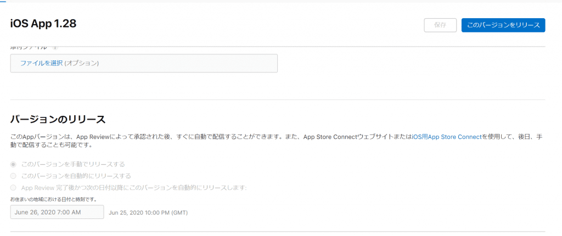Click the disabled 保存 button
562x236 pixels.
(x=440, y=25)
